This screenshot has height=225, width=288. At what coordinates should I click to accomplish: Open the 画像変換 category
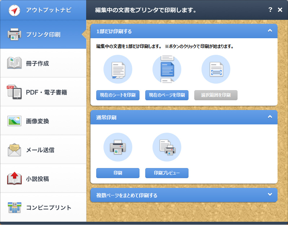(43, 121)
